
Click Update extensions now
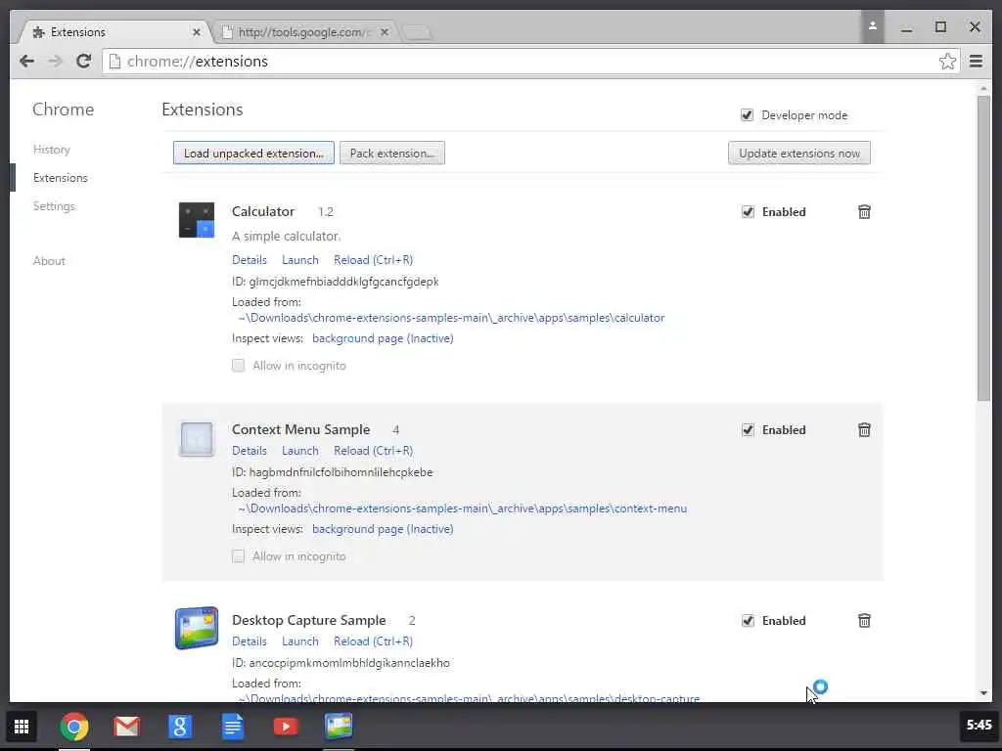coord(798,154)
